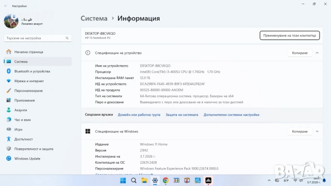This screenshot has height=186, width=331.
Task: Copy Windows specifications with Копиране
Action: pos(300,131)
